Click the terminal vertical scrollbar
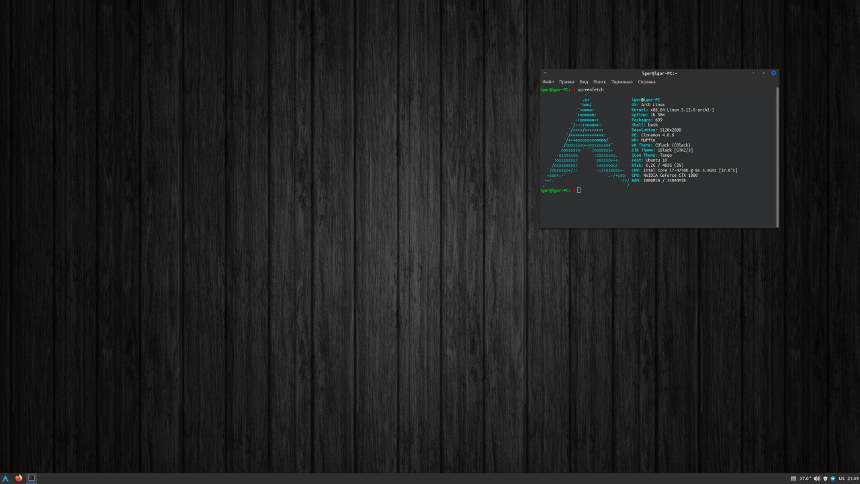Screen dimensions: 860x484 coord(777,156)
